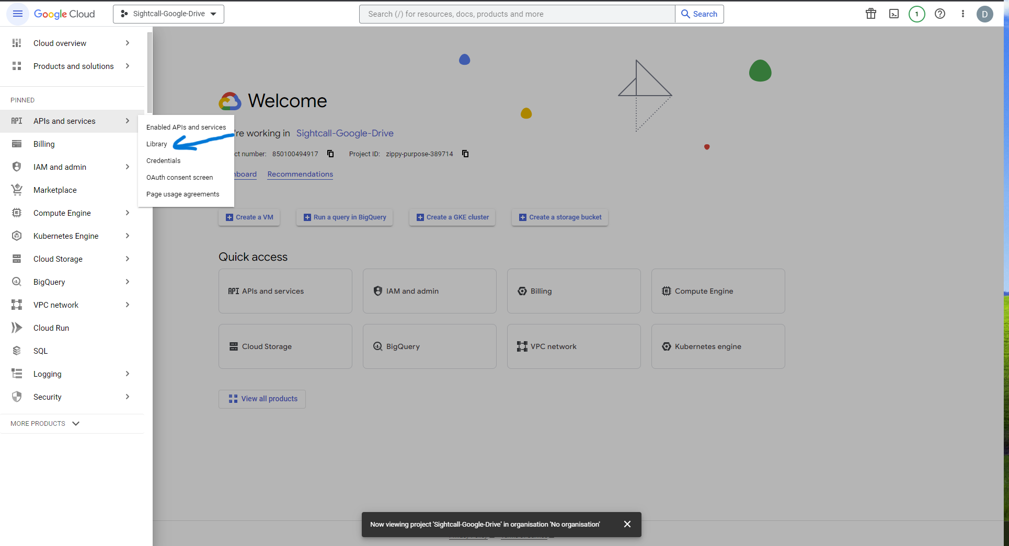Click the Kubernetes Engine sidebar icon
The image size is (1009, 546).
17,236
